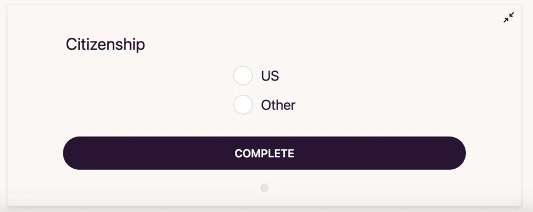This screenshot has width=533, height=212.
Task: Select the US citizenship radio button
Action: (x=243, y=75)
